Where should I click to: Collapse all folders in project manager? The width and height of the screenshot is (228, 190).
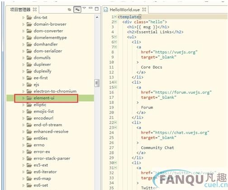tap(69, 9)
